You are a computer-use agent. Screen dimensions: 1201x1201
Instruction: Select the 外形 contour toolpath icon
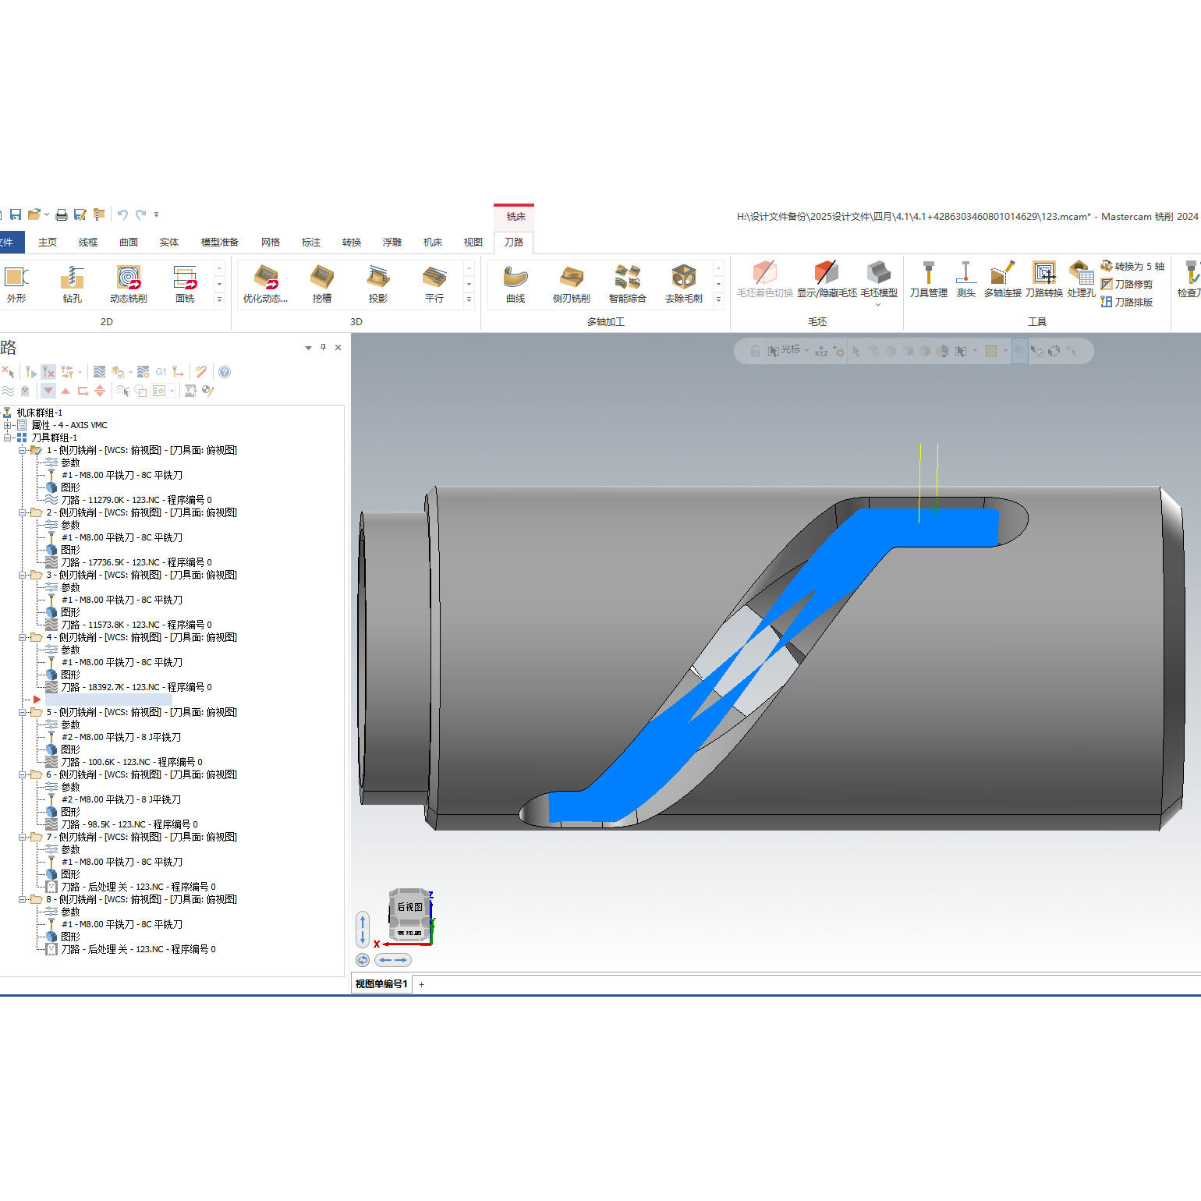[x=16, y=283]
